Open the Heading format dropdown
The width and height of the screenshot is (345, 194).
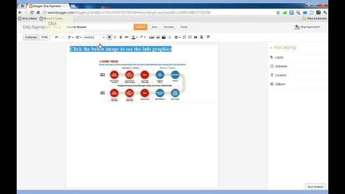94,37
